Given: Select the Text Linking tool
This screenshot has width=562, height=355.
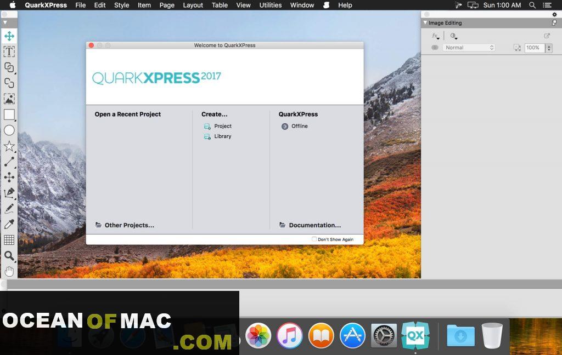Looking at the screenshot, I should [x=9, y=67].
